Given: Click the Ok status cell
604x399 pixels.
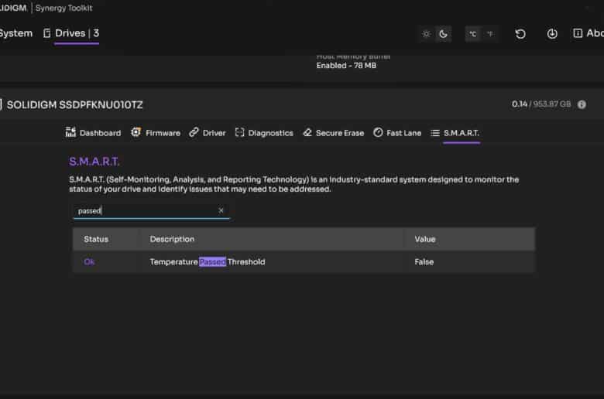Looking at the screenshot, I should pos(89,262).
